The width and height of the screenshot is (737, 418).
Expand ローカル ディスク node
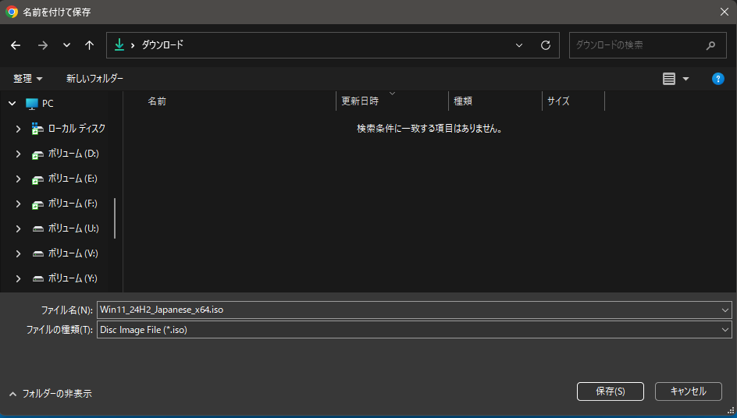point(18,129)
